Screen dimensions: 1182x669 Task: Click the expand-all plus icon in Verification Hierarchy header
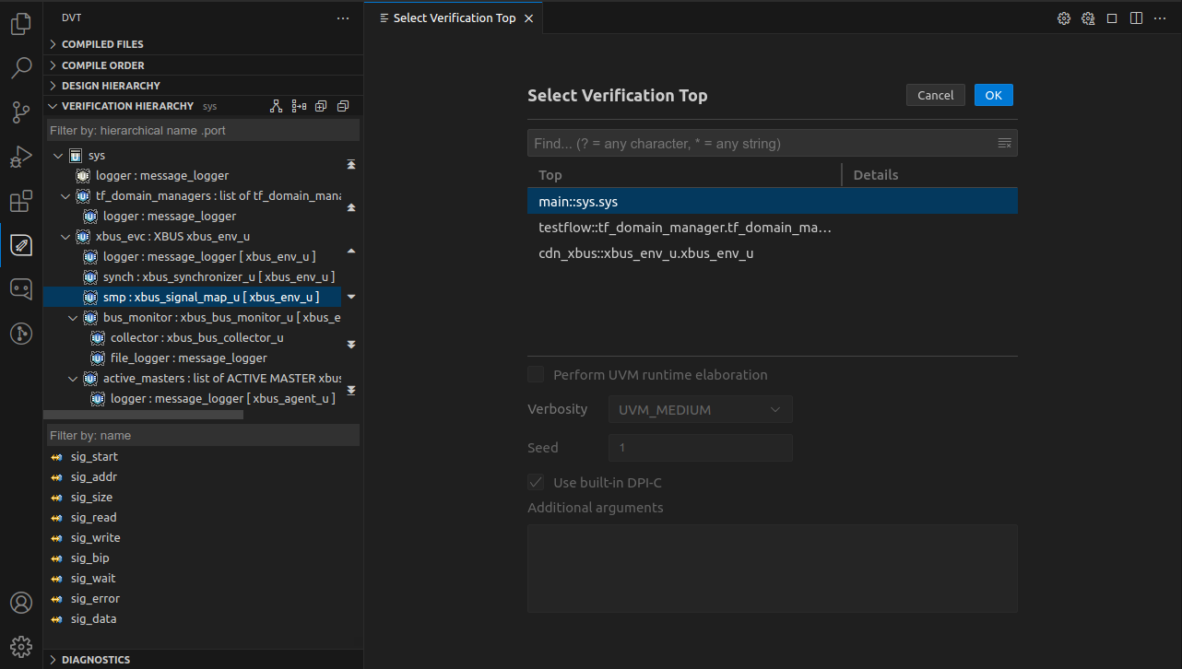[321, 106]
